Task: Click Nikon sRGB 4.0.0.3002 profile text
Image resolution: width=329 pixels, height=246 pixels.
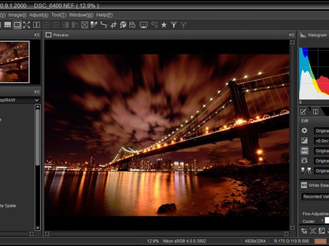Action: pos(185,241)
